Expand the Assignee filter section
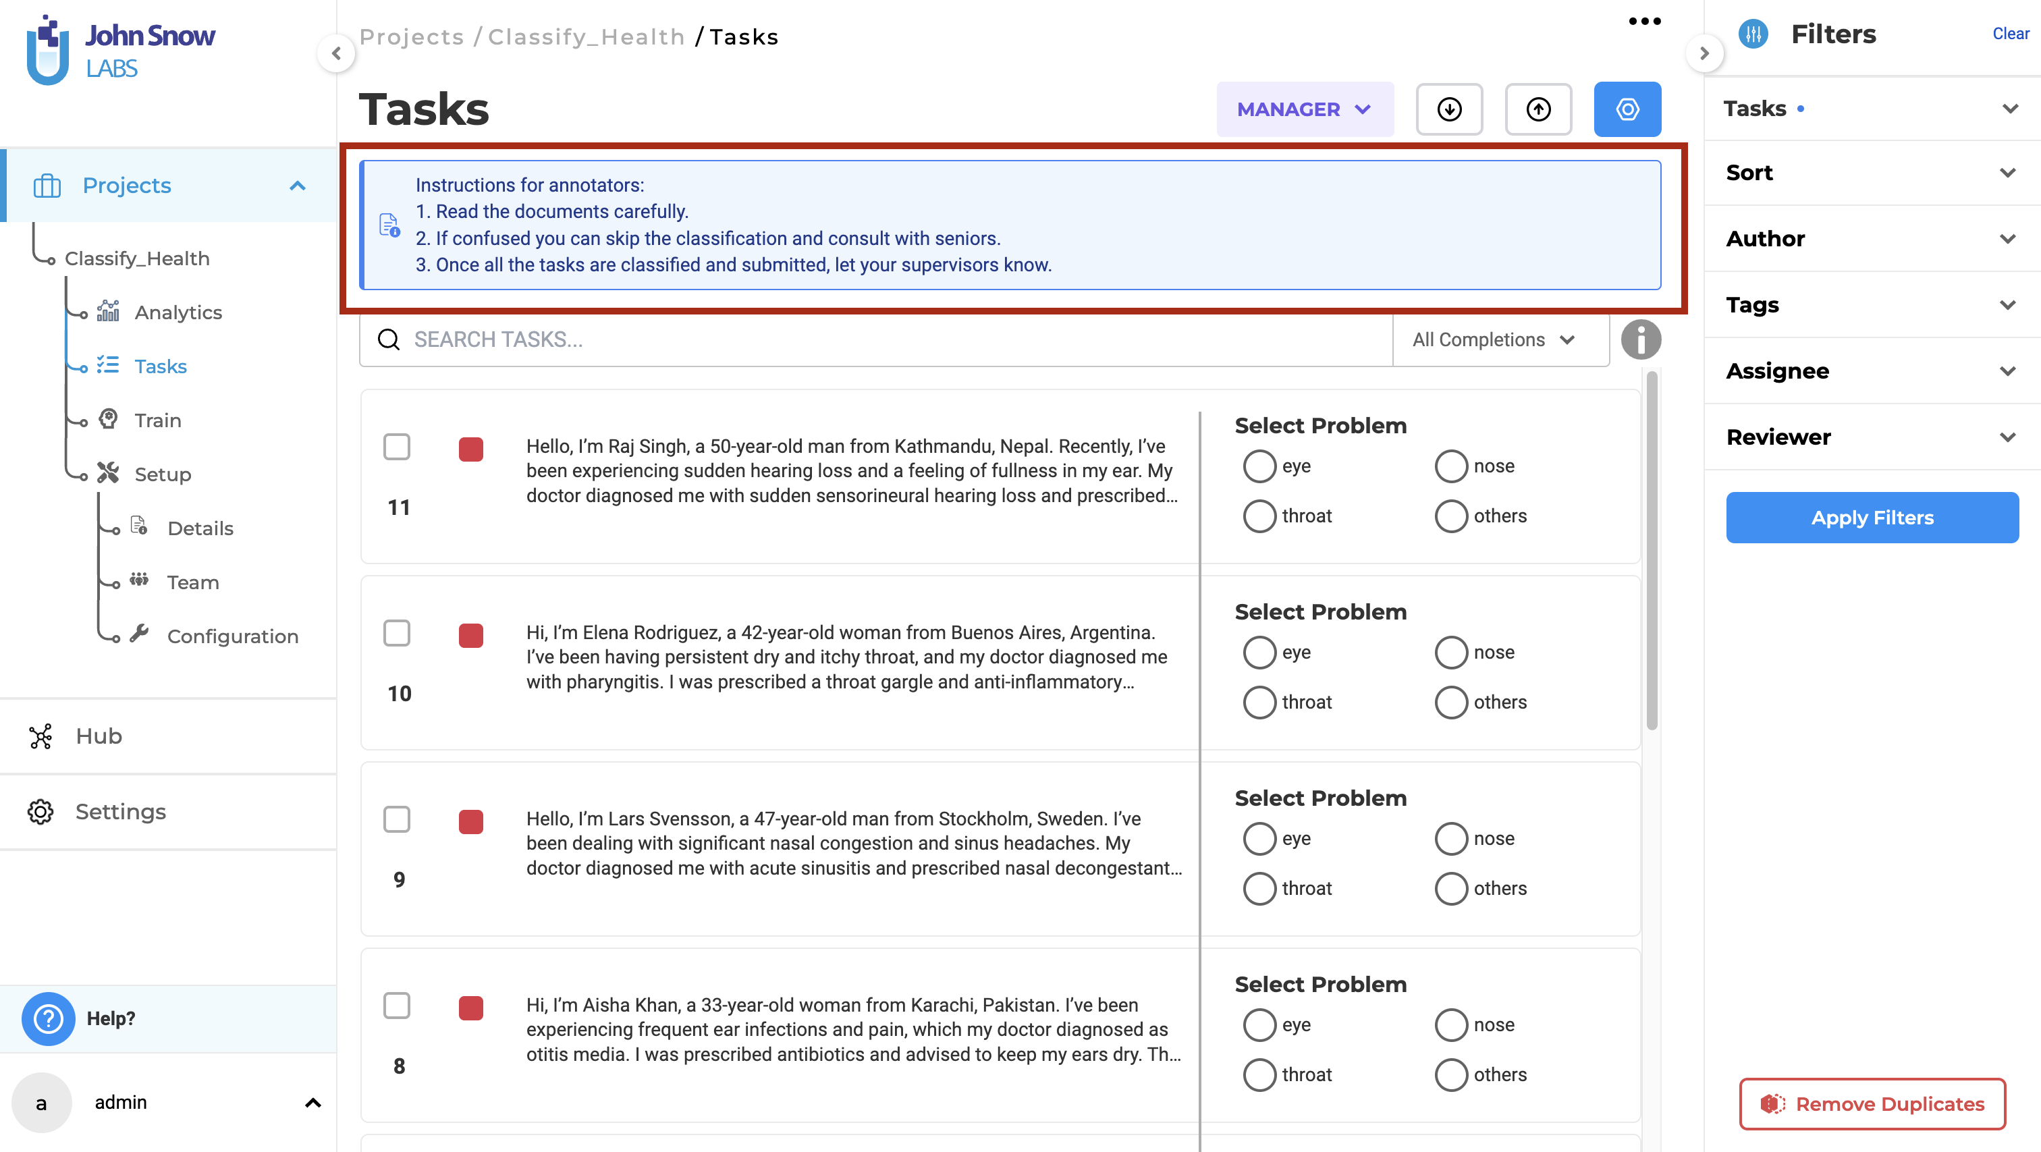Screen dimensions: 2041x1152 click(x=1872, y=371)
